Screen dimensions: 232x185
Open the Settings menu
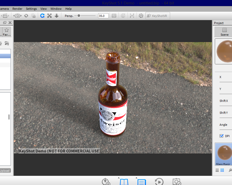pos(31,9)
